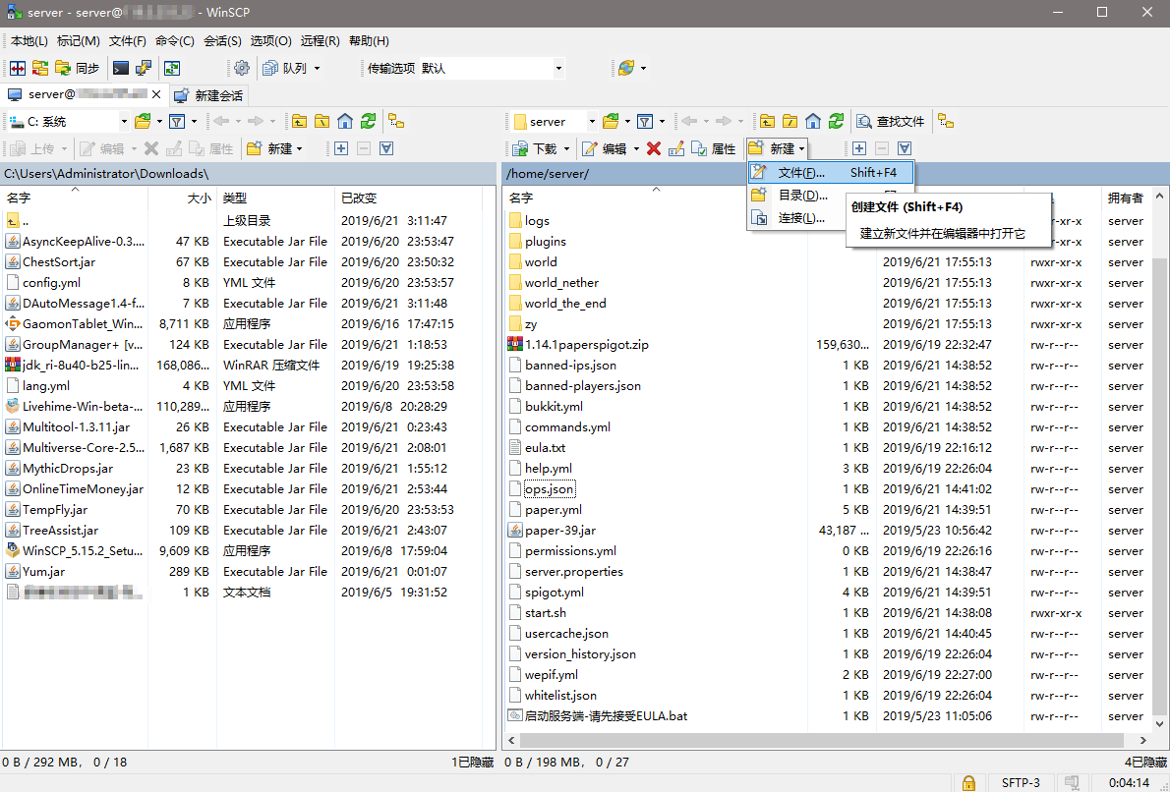
Task: Sort the remote panel by 拥有者 column
Action: tap(1125, 198)
